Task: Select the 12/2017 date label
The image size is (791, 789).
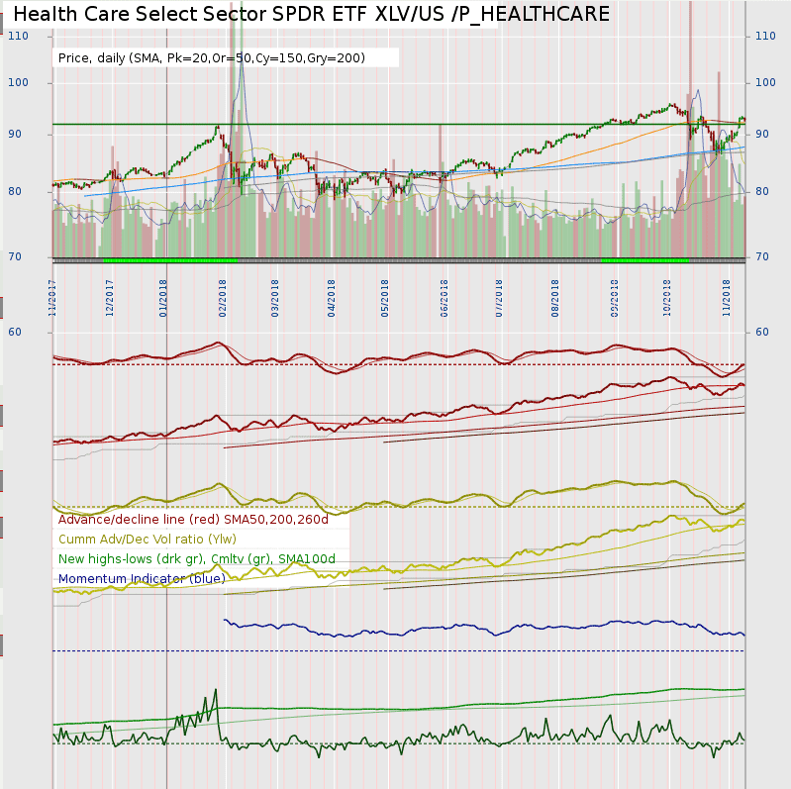Action: (x=110, y=298)
